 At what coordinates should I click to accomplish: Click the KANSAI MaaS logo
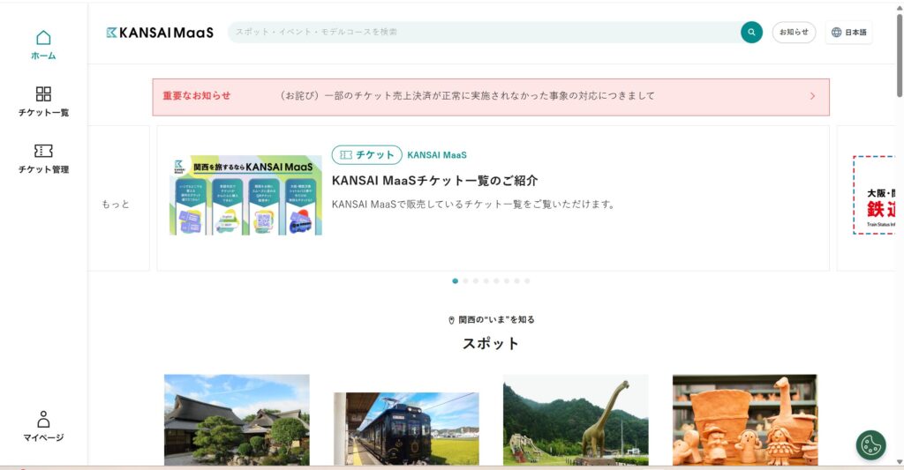point(160,33)
